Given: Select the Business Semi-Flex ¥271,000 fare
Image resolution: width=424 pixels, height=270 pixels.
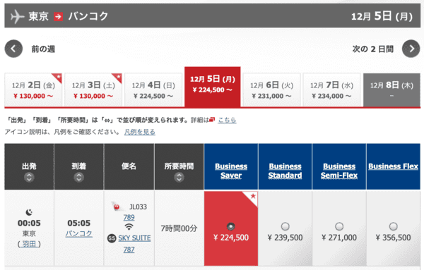Looking at the screenshot, I should click(x=339, y=226).
